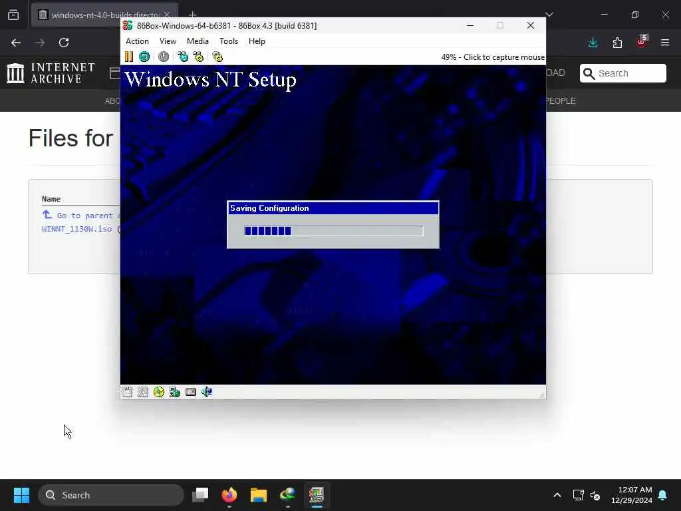The height and width of the screenshot is (511, 681).
Task: Send Ctrl+Alt+Esc via 86Box toolbar icon
Action: click(x=198, y=57)
